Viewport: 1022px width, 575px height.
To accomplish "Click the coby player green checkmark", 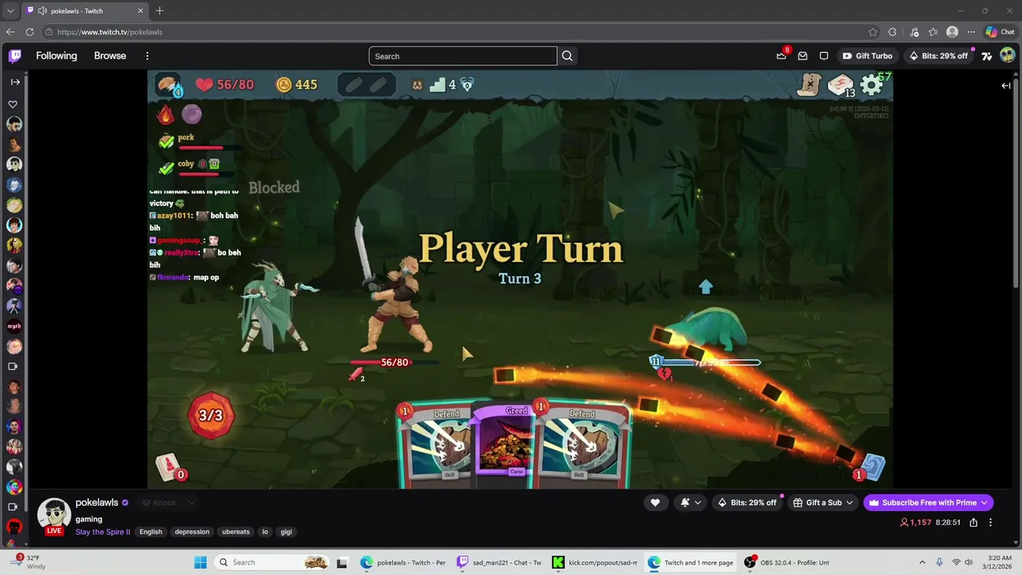I will coord(166,168).
